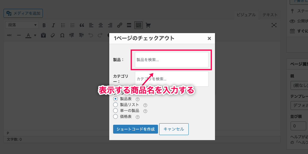Insert a numbered list

tap(72, 25)
